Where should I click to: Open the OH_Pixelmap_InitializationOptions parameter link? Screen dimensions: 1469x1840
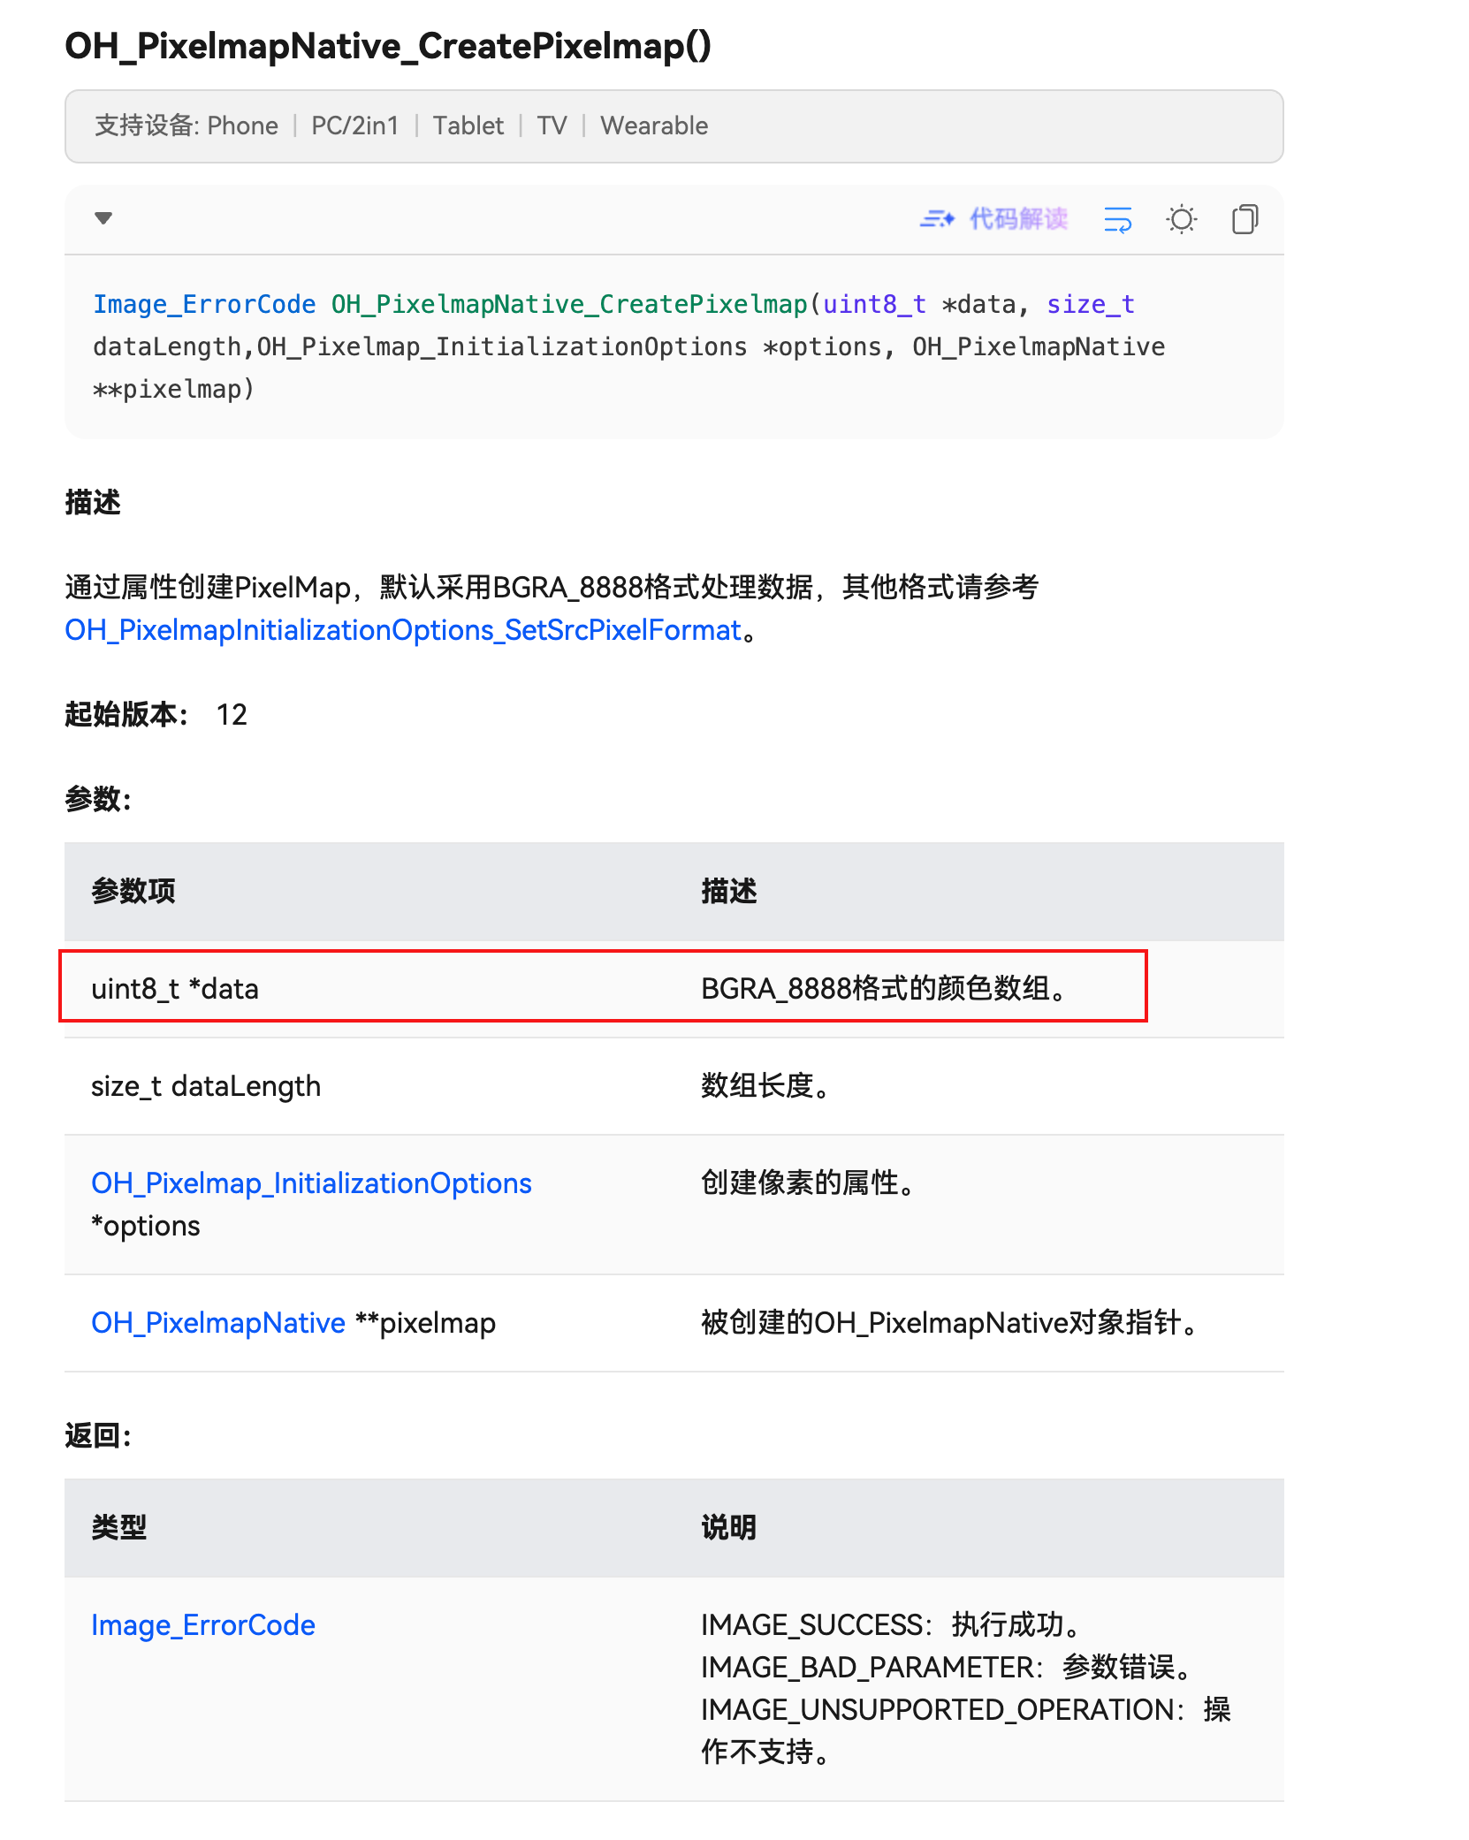311,1182
